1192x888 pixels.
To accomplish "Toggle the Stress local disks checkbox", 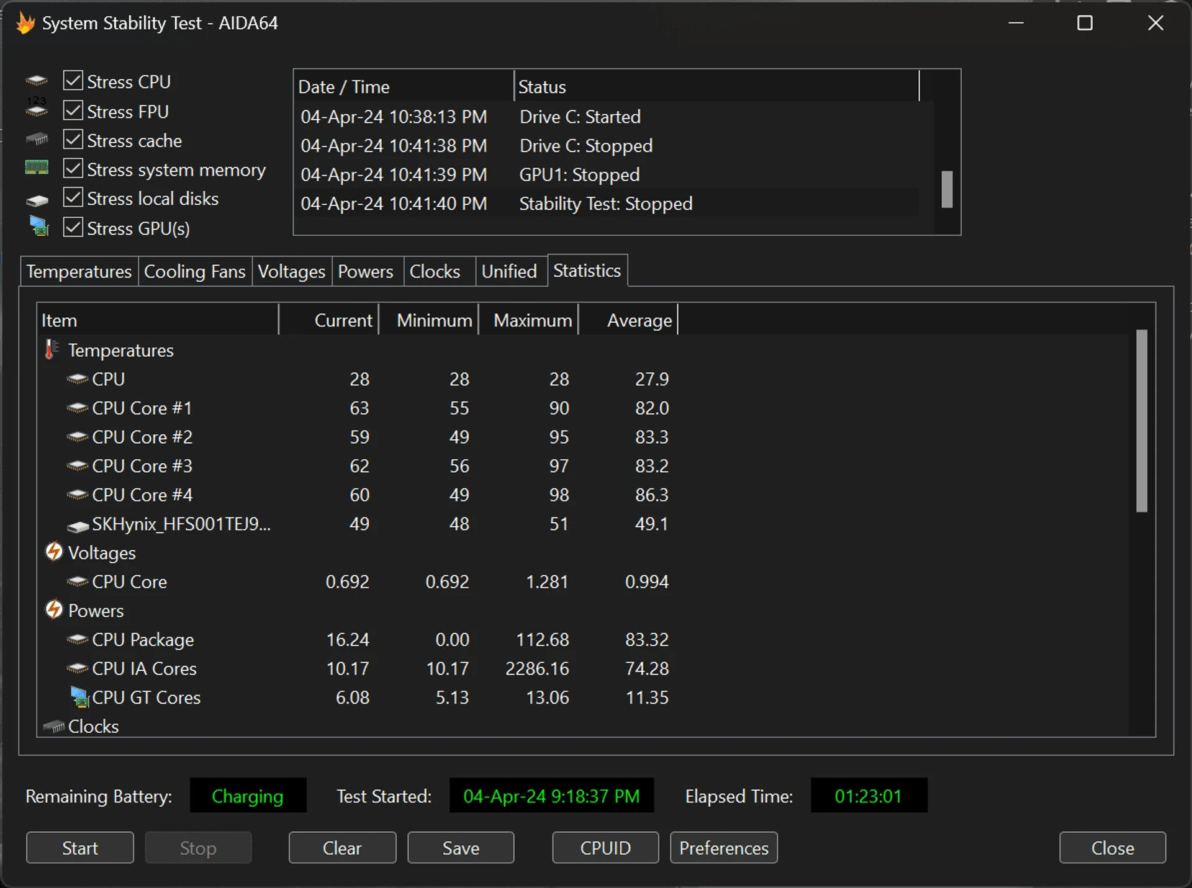I will pyautogui.click(x=73, y=197).
